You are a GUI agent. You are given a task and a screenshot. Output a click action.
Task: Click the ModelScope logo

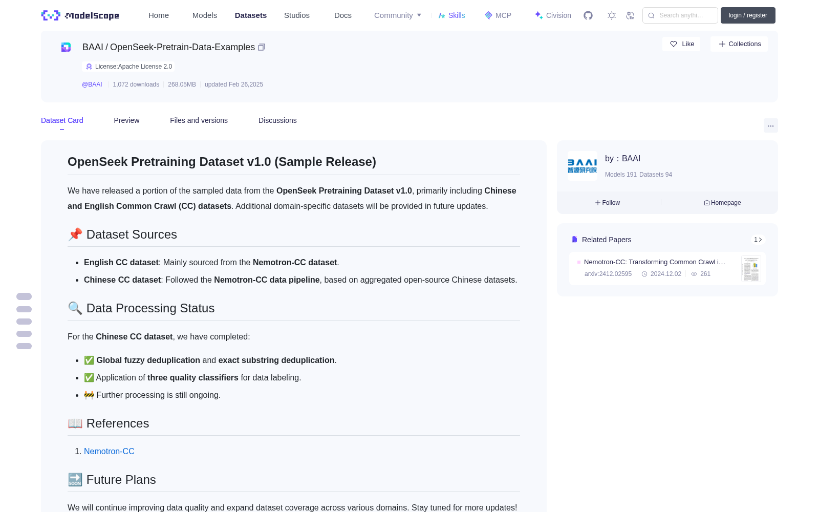pyautogui.click(x=80, y=15)
